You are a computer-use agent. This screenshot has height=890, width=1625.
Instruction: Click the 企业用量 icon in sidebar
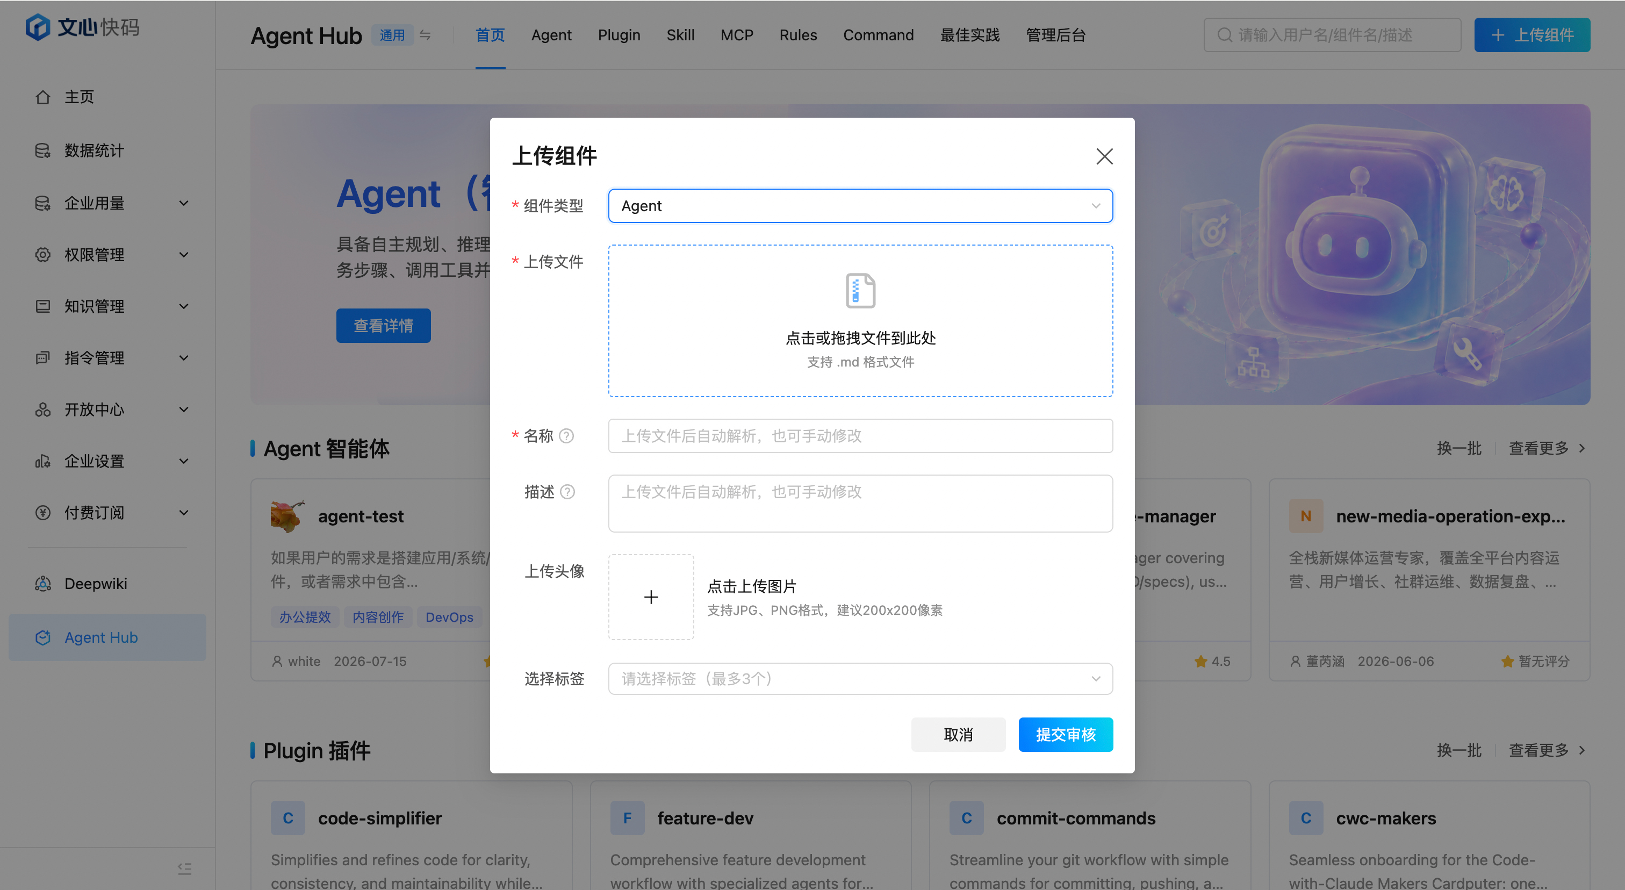pos(43,203)
